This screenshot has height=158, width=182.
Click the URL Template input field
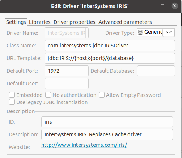point(110,58)
